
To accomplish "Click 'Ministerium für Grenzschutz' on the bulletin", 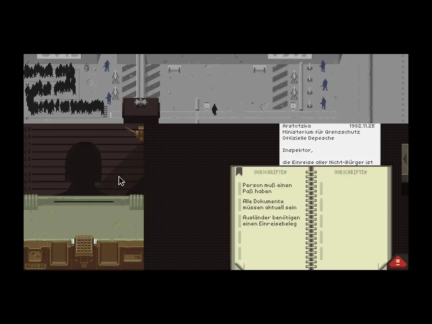I will tap(321, 132).
